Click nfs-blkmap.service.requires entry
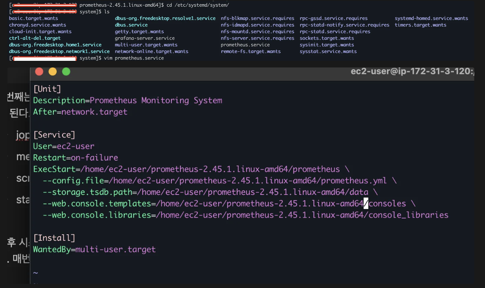 tap(257, 18)
